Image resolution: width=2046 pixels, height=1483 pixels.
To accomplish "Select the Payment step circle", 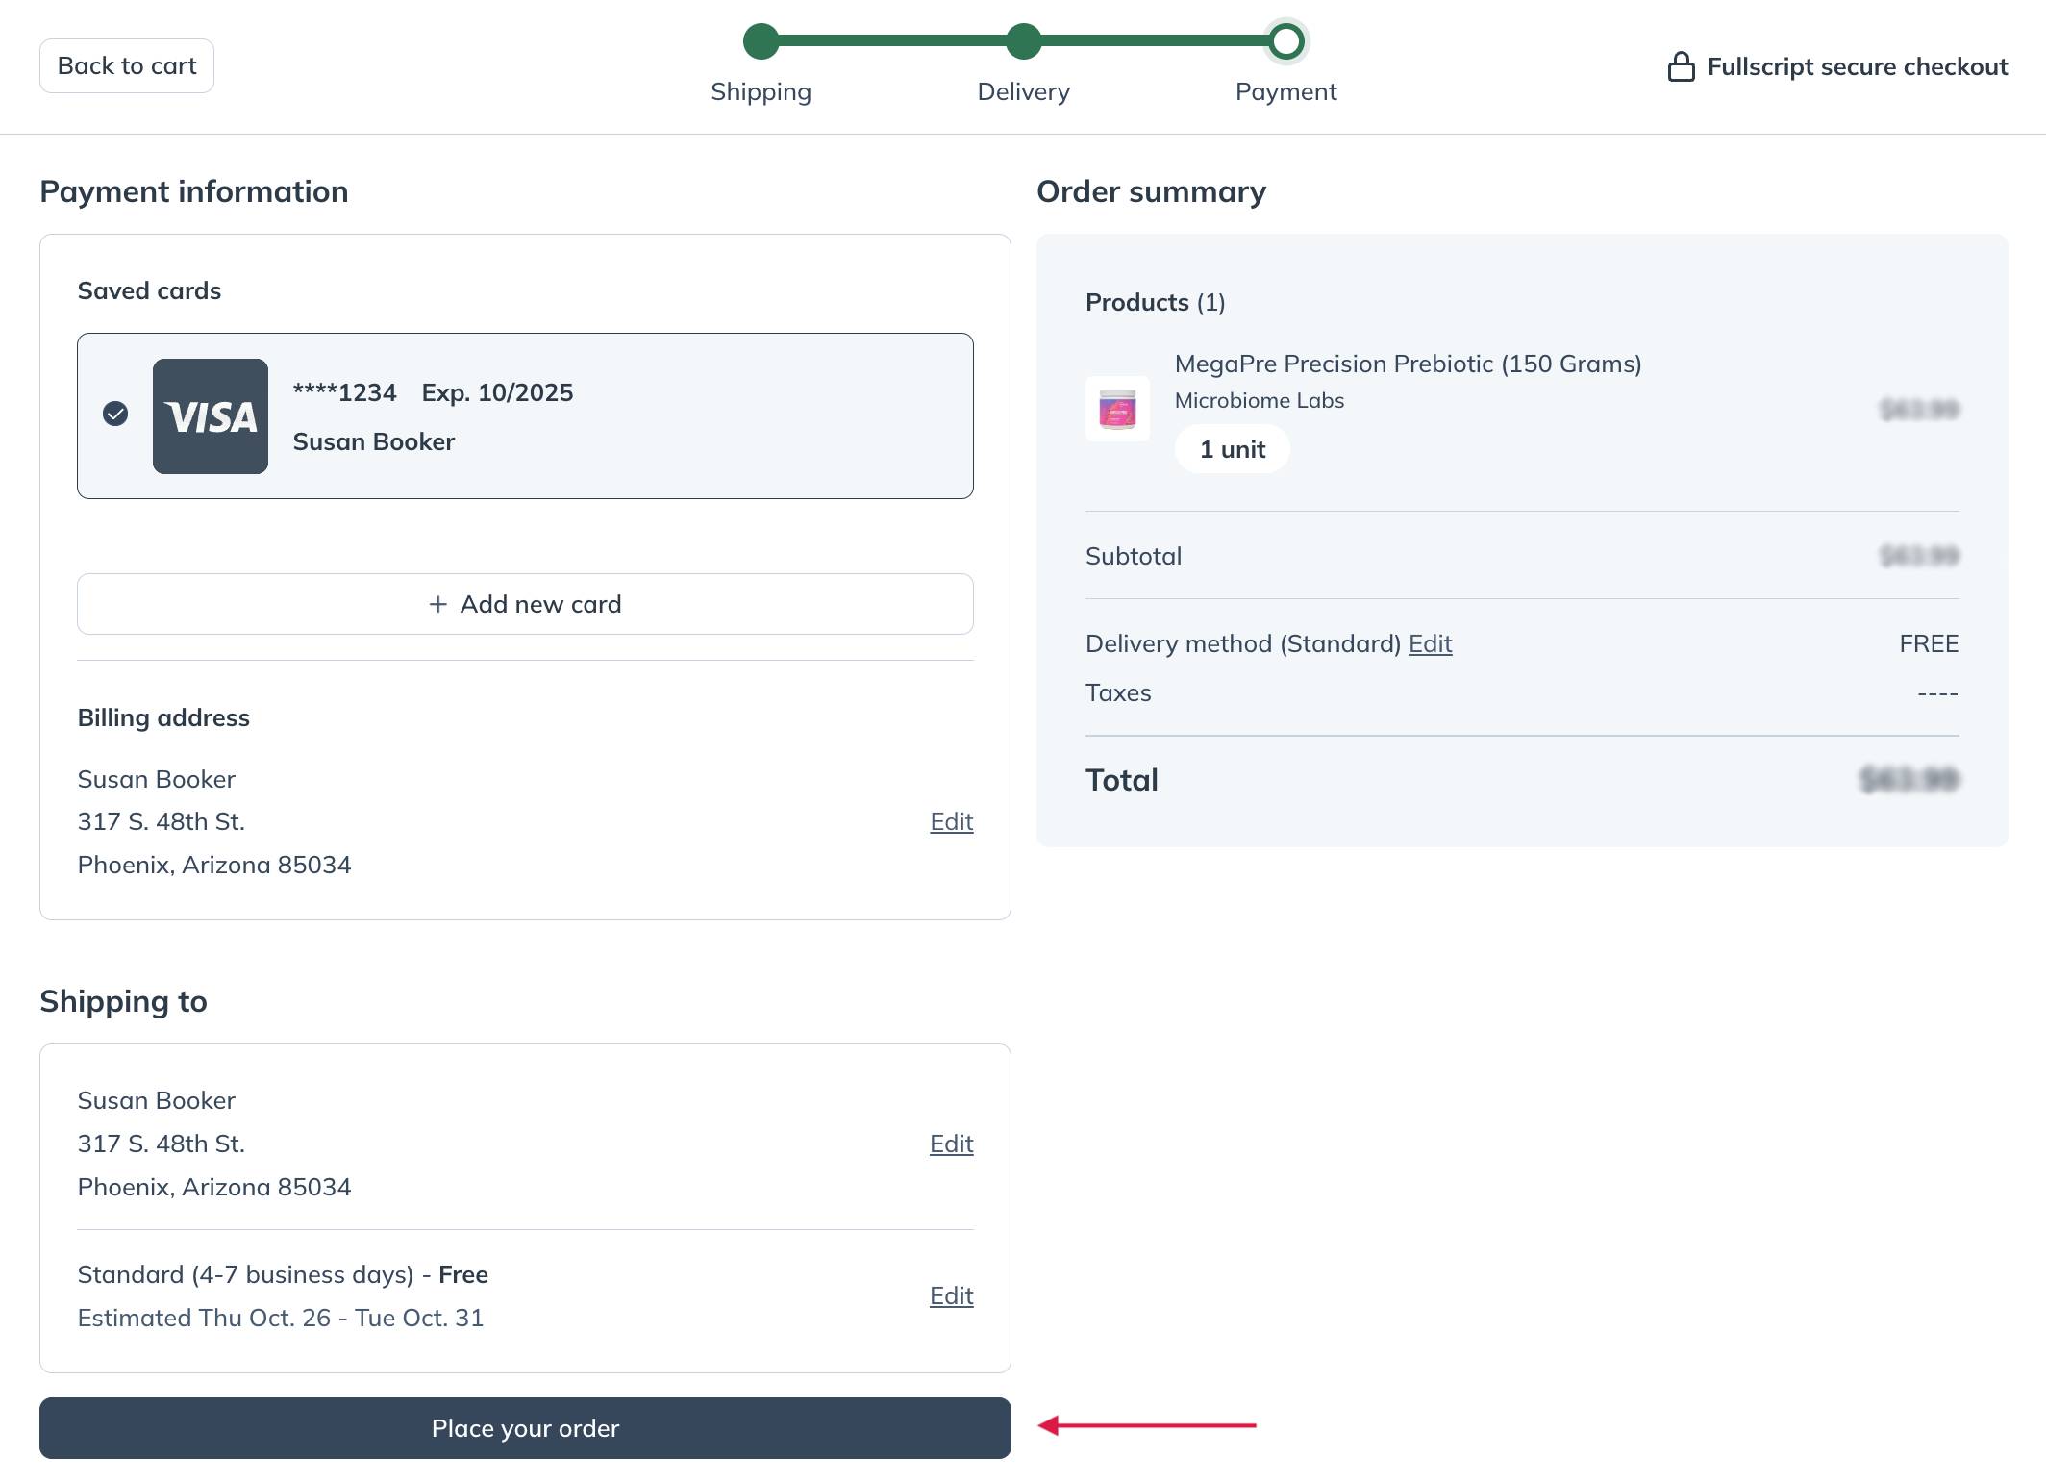I will (x=1285, y=41).
